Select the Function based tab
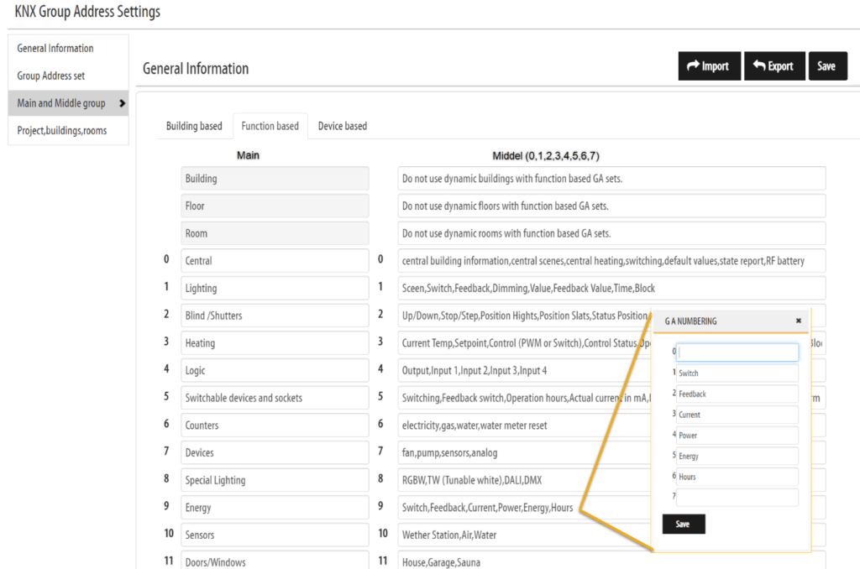Viewport: 860px width, 569px height. coord(270,126)
